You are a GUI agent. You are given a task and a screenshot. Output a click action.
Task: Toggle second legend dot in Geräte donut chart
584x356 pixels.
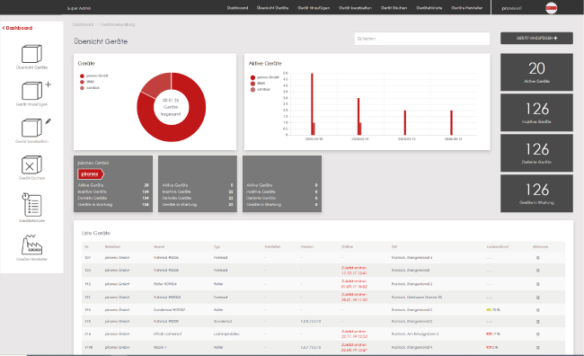(82, 82)
